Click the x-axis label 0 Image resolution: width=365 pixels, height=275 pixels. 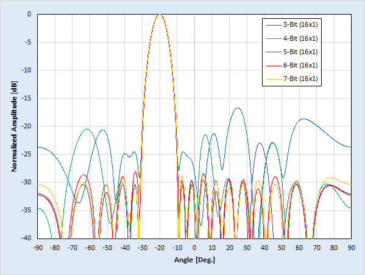coord(194,248)
